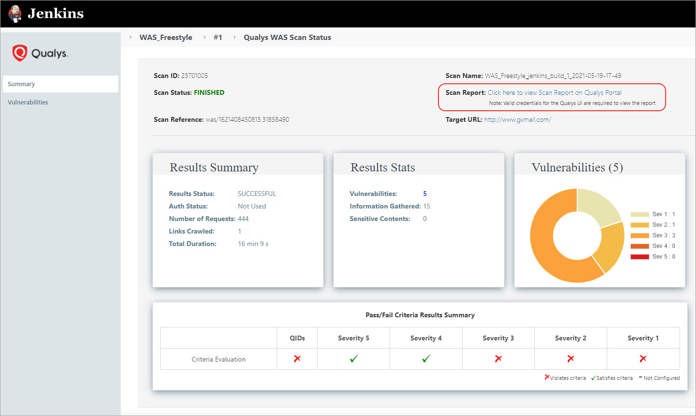Open the Summary sidebar tab
This screenshot has height=416, width=696.
60,84
